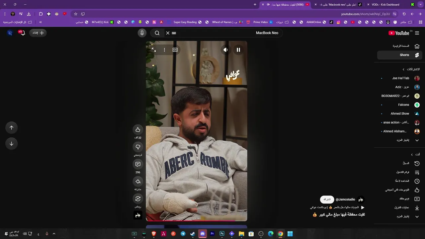Click the search magnifier button
This screenshot has height=239, width=425.
[157, 33]
